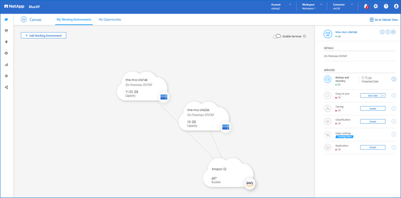Click the BlueXP product name
Image resolution: width=401 pixels, height=198 pixels.
pyautogui.click(x=34, y=7)
